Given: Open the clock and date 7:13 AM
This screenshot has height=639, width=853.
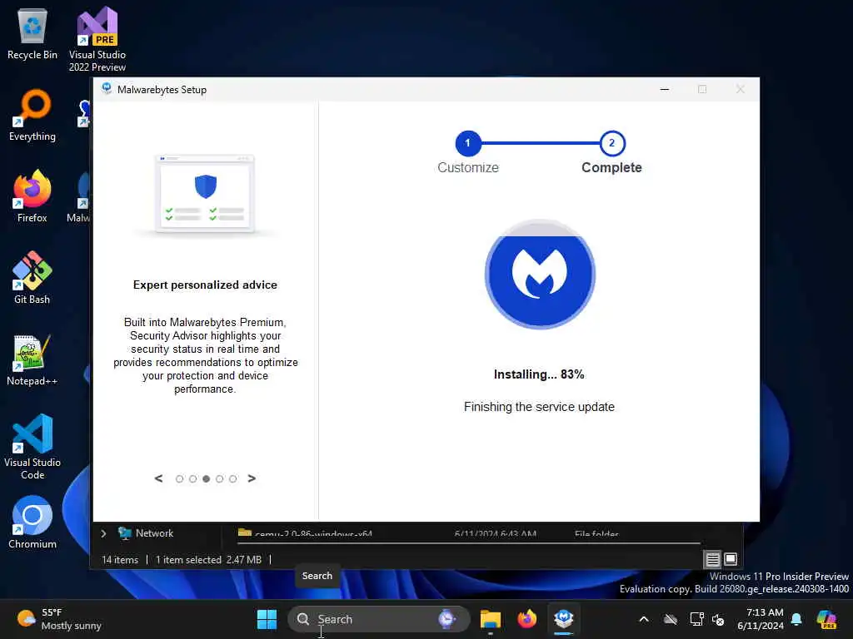Looking at the screenshot, I should point(761,619).
